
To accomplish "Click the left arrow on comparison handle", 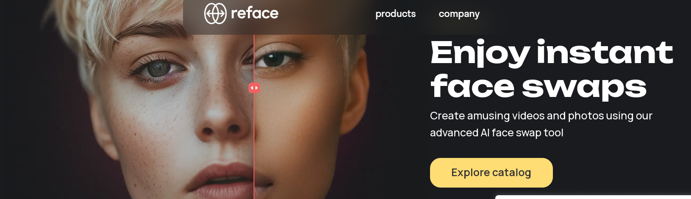I will tap(252, 88).
